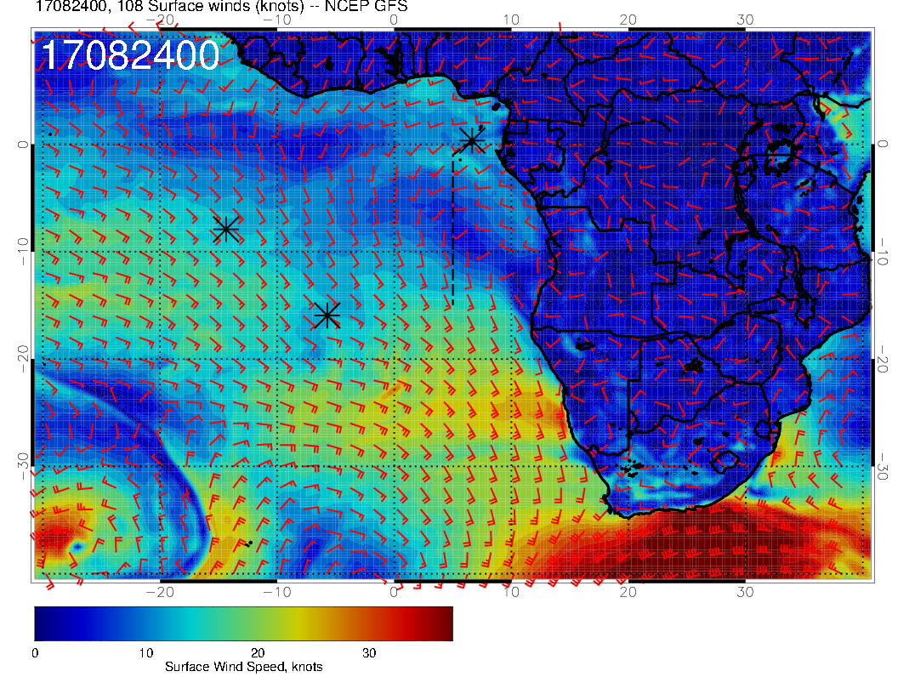The height and width of the screenshot is (694, 898).
Task: Click the 20 longitude label on the top axis
Action: 628,20
